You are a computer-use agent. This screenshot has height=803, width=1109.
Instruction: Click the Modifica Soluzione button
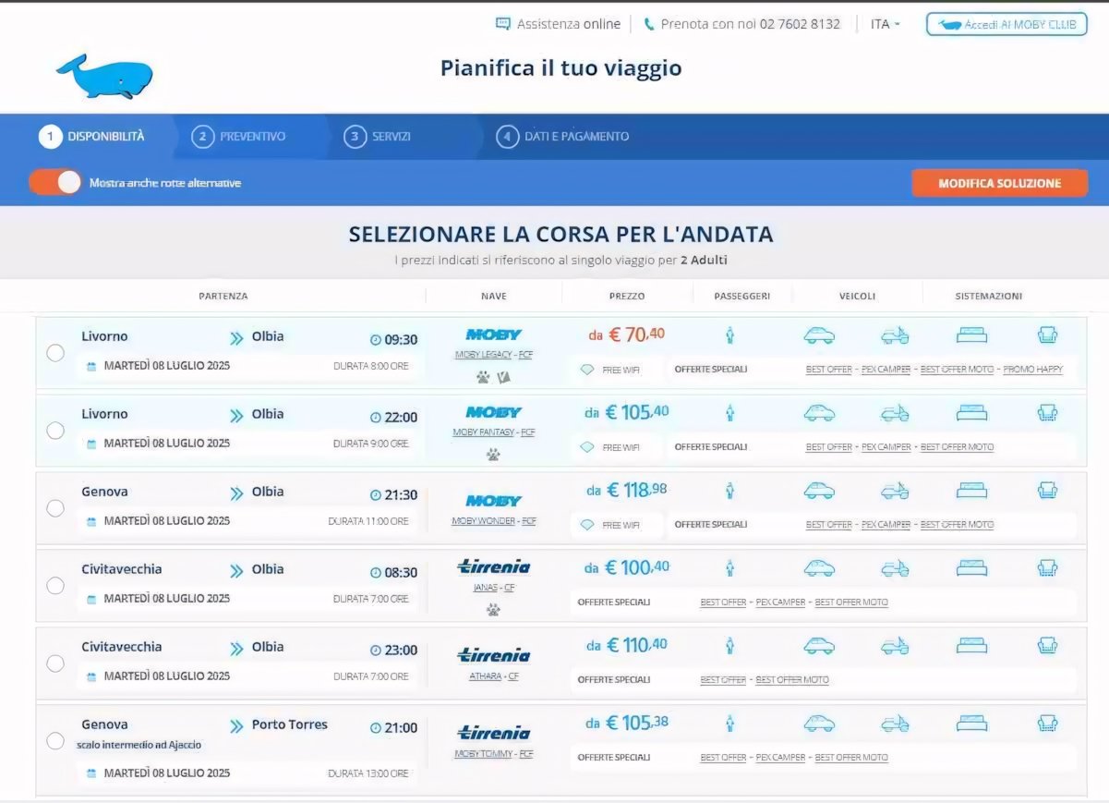[x=999, y=183]
